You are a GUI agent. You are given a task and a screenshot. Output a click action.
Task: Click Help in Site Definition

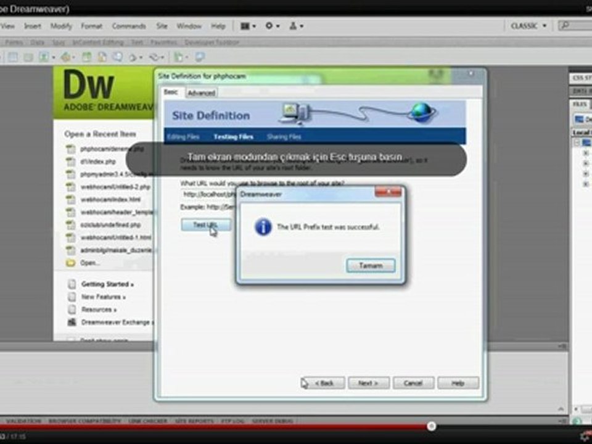(458, 383)
